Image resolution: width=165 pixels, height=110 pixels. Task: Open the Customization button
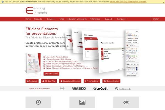(x=111, y=81)
